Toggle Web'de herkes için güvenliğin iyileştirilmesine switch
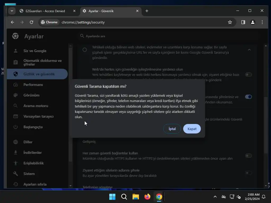 click(x=248, y=75)
